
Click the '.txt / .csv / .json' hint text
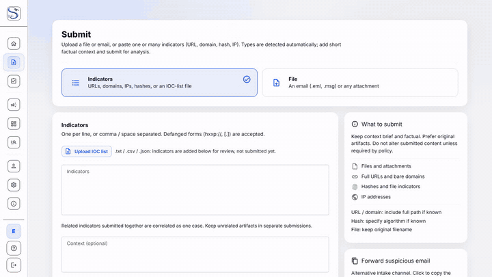pos(195,151)
